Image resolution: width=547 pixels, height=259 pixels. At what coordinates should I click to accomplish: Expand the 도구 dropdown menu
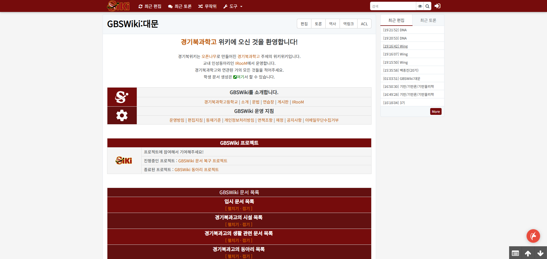[233, 6]
